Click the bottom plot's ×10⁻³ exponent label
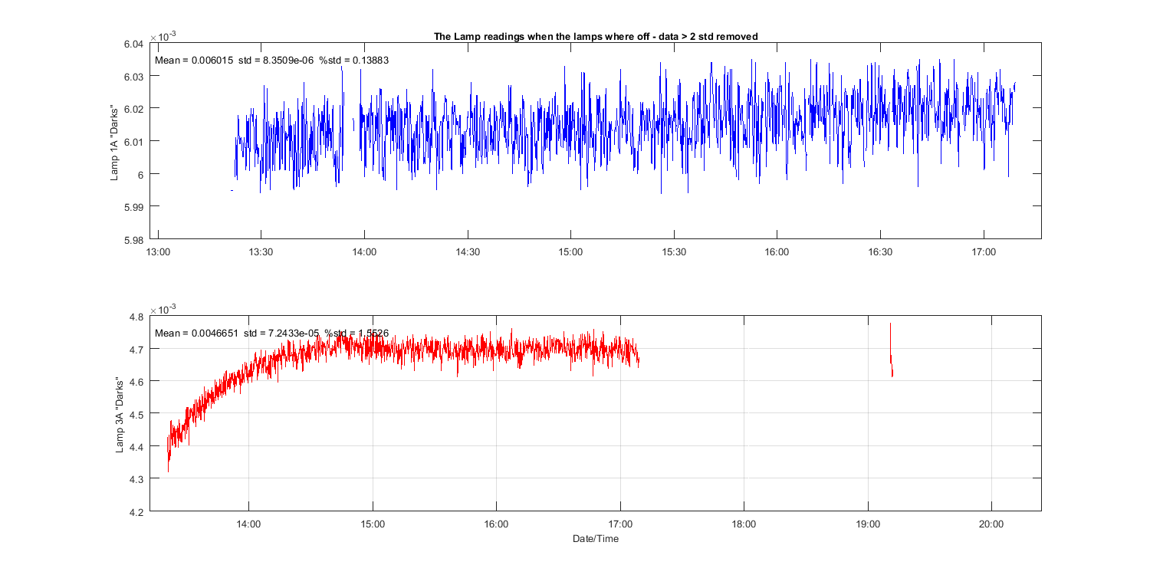Image resolution: width=1150 pixels, height=575 pixels. point(163,308)
